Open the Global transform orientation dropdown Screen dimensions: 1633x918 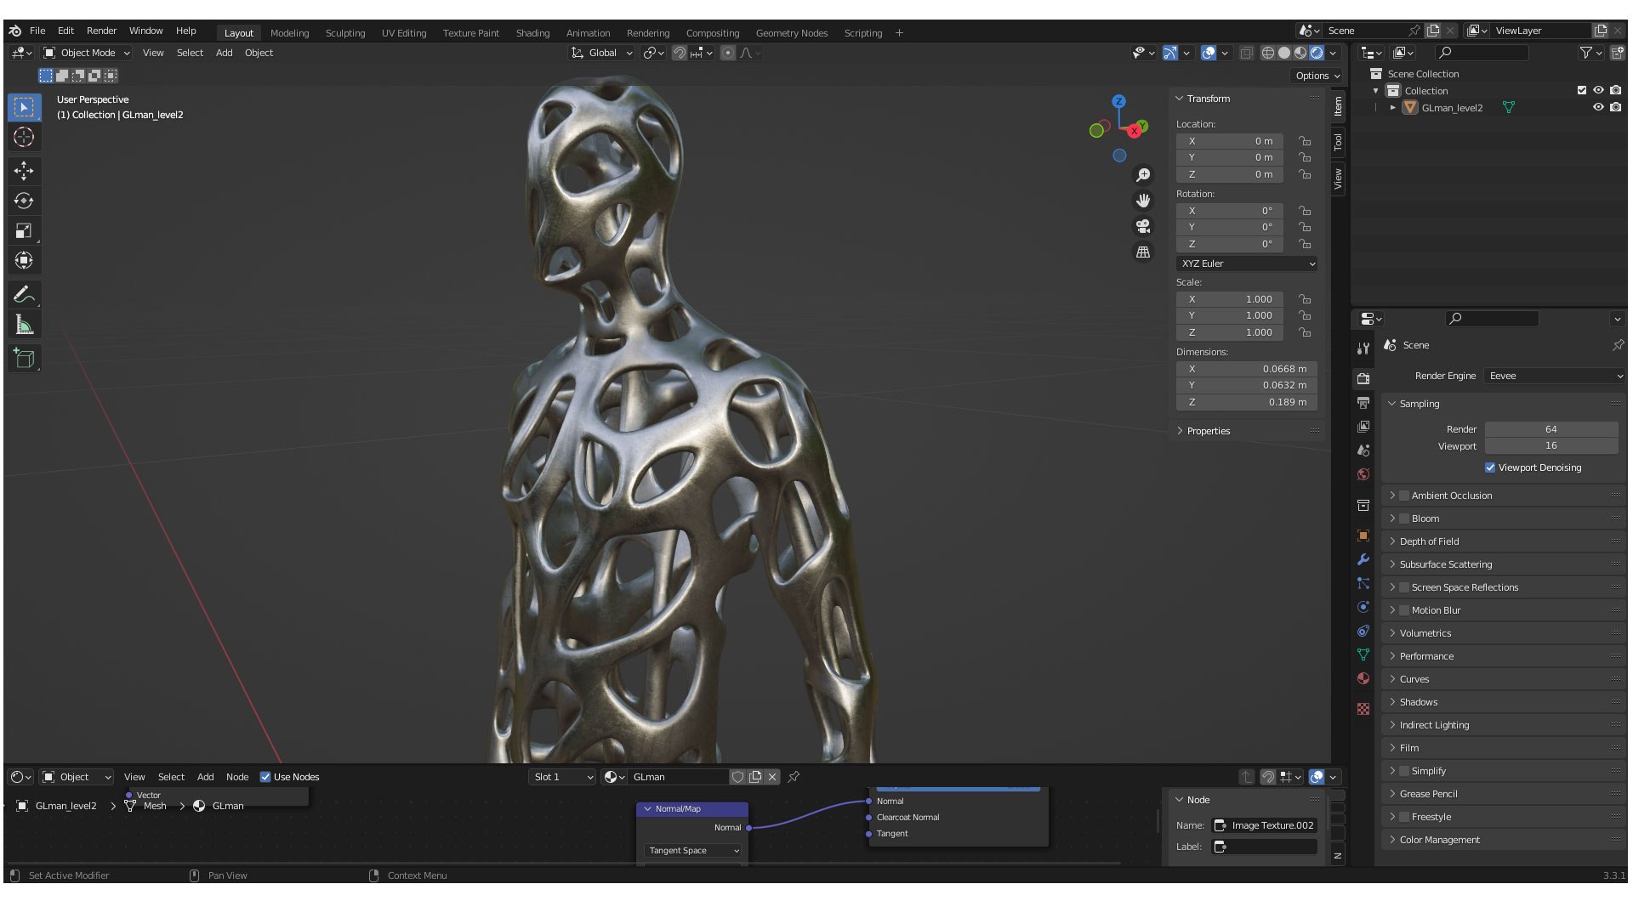pyautogui.click(x=601, y=53)
